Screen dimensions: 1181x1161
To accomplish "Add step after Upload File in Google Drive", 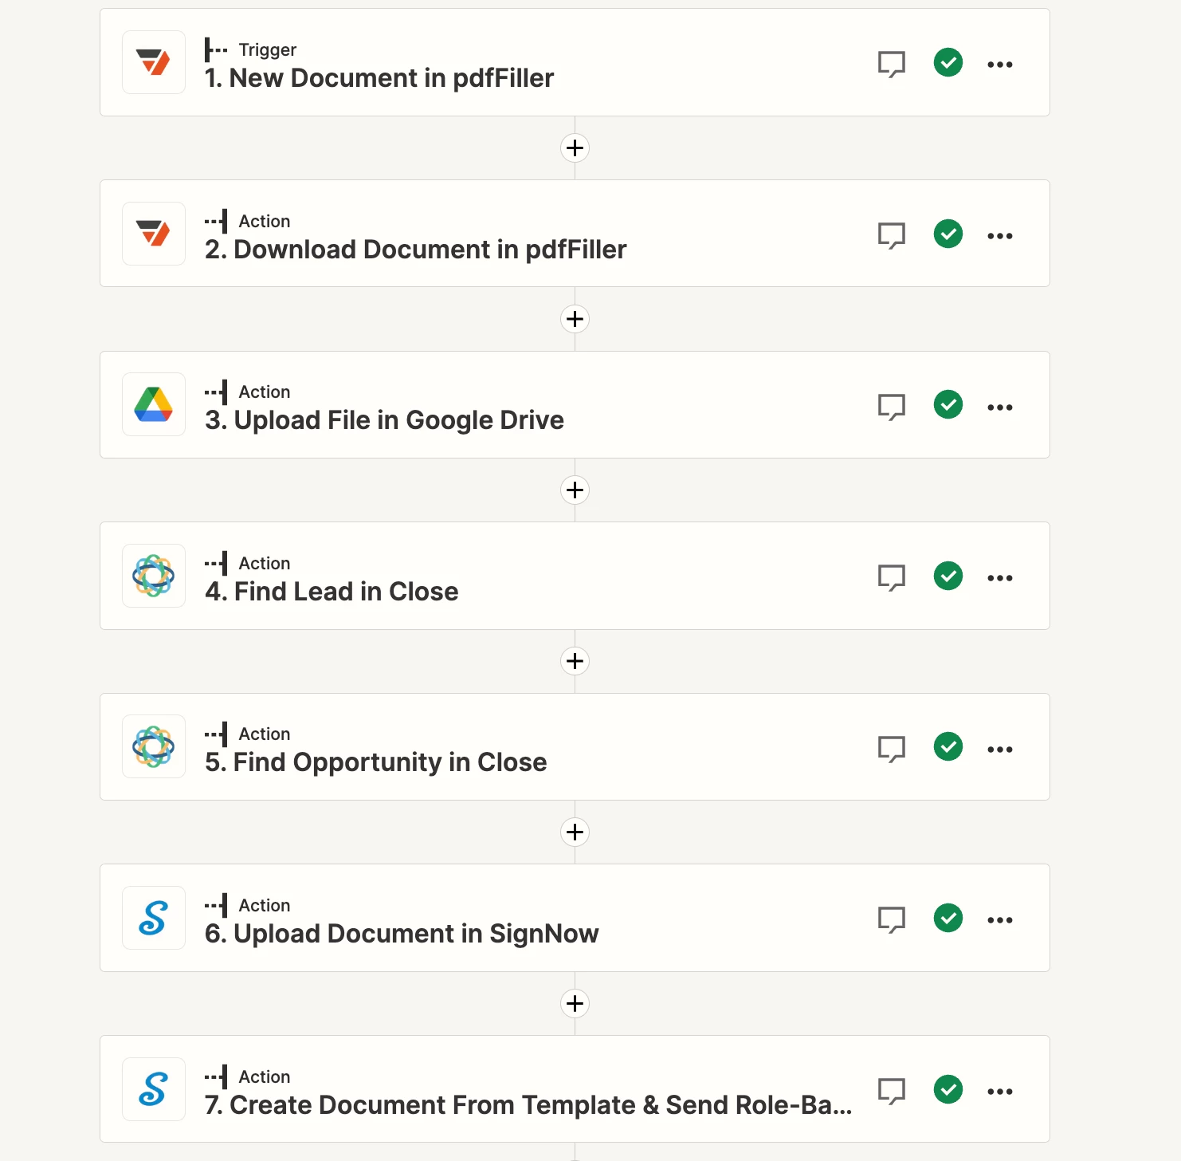I will pos(575,490).
